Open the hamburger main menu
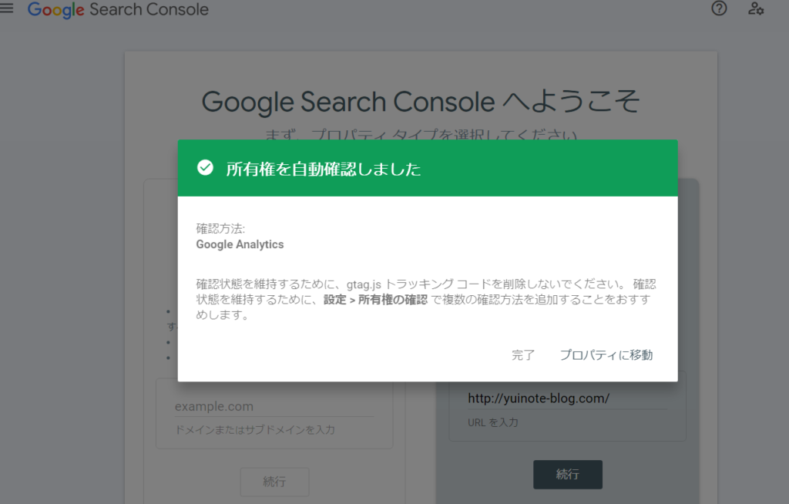This screenshot has width=789, height=504. (6, 8)
